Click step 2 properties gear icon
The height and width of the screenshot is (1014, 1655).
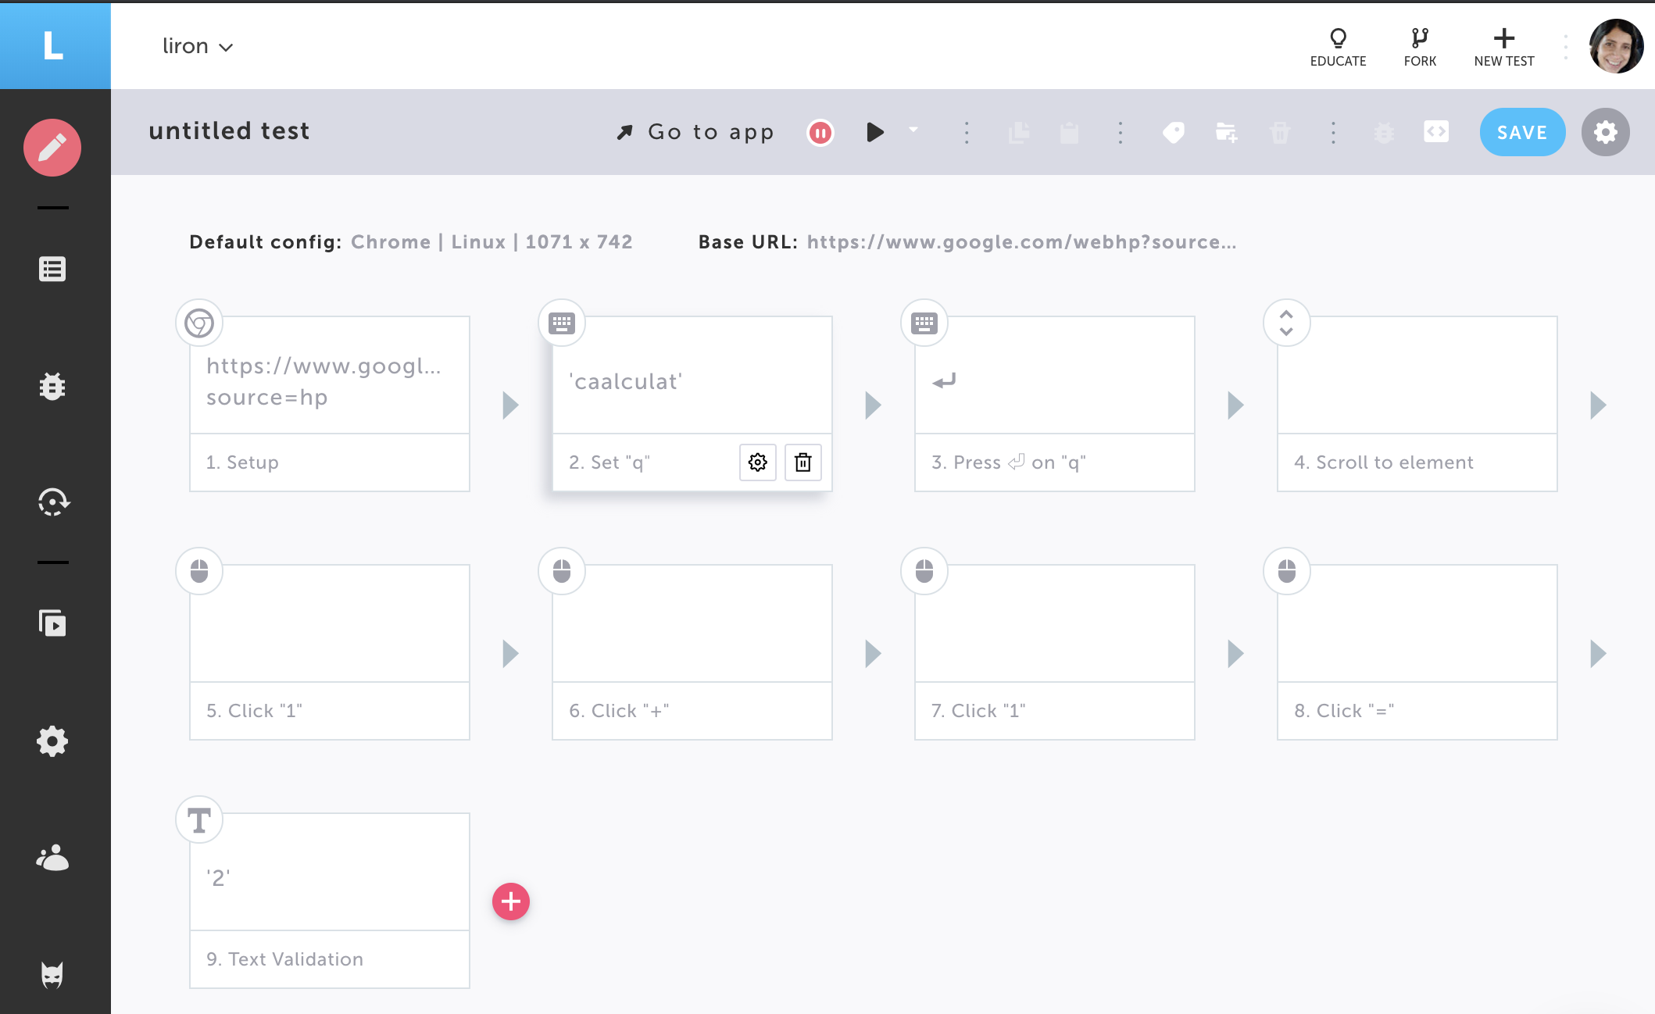pyautogui.click(x=757, y=462)
